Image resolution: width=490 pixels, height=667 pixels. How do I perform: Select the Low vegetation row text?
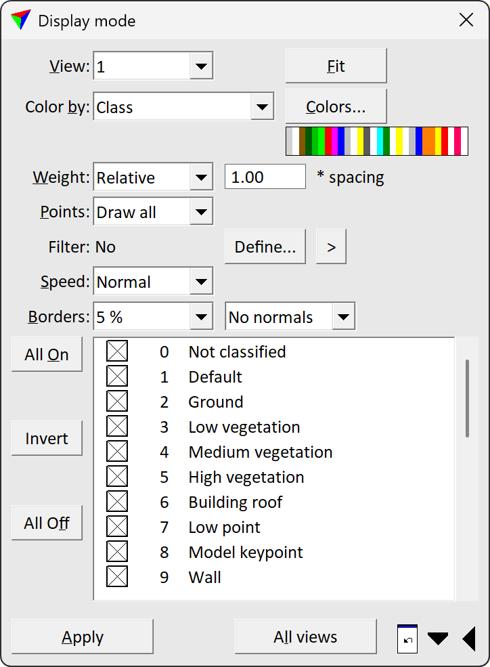244,427
